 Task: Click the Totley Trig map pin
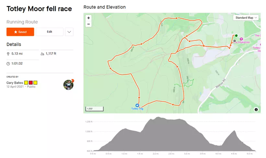[x=137, y=105]
